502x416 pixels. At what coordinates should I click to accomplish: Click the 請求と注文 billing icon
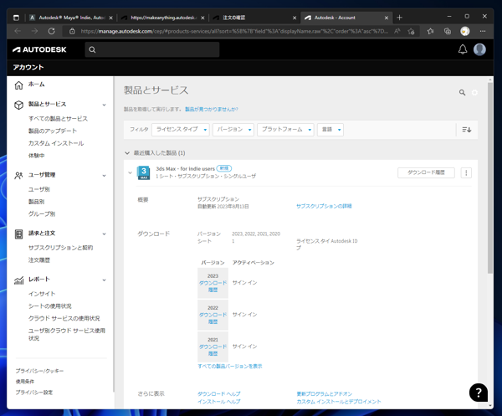19,234
